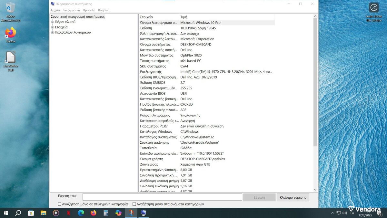Screen dimensions: 387x218
Task: Select the 'DESKTOP-CMB0AFD' system name value
Action: click(x=196, y=45)
